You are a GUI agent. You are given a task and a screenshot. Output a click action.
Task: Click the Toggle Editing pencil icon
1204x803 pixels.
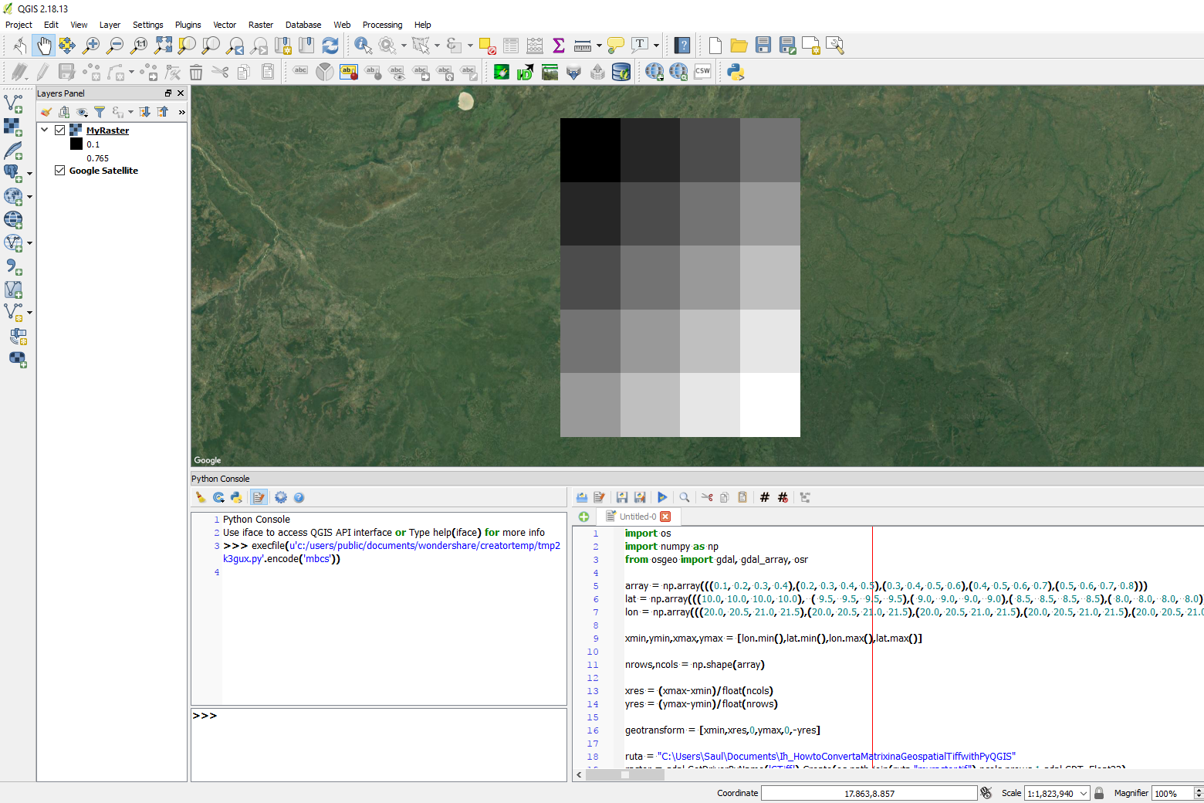coord(43,72)
